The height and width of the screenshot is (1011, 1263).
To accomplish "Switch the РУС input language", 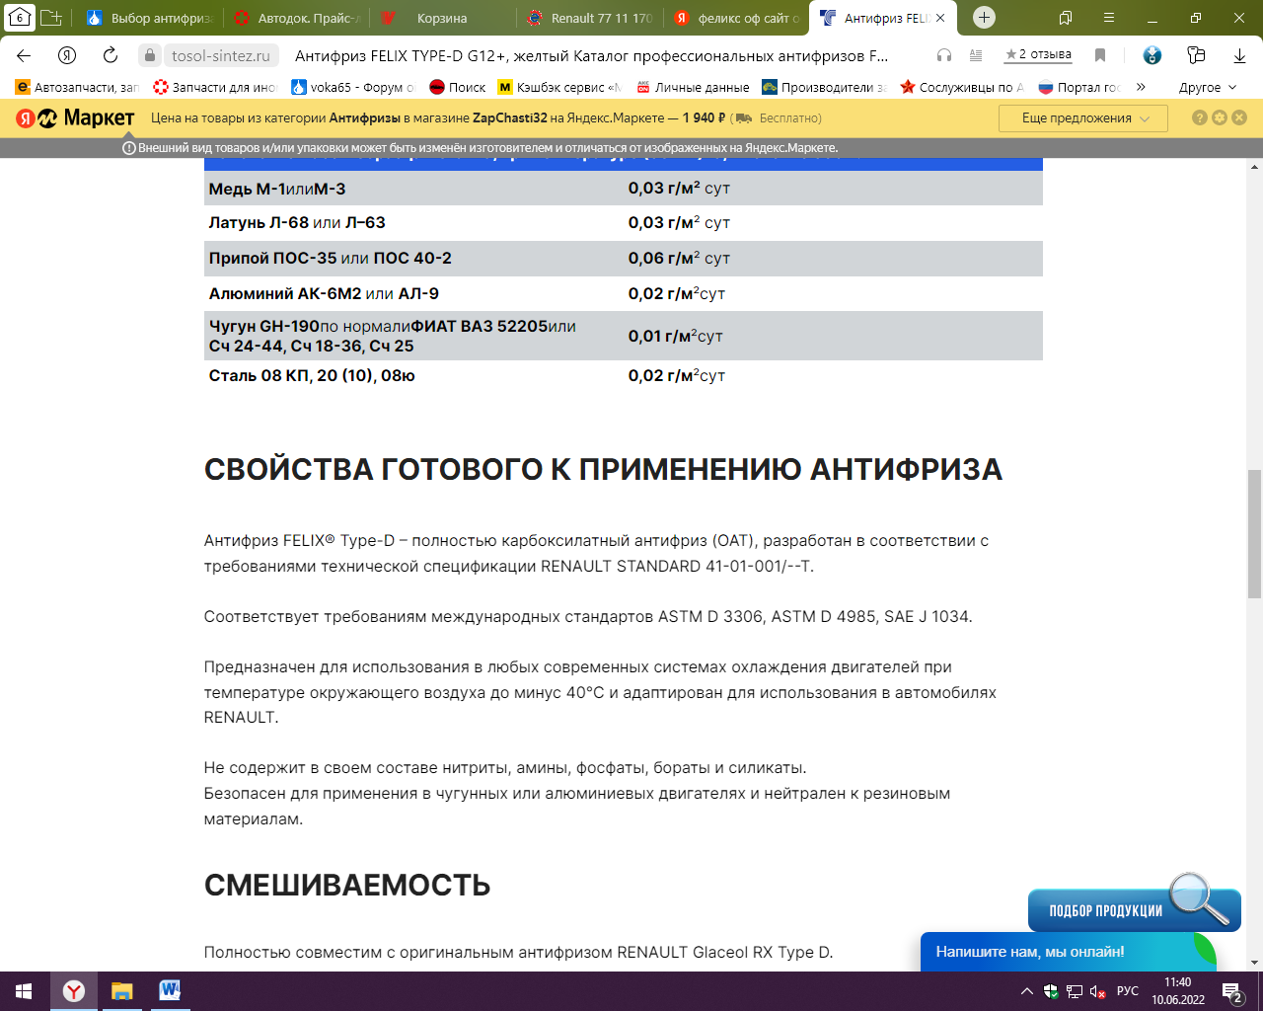I will coord(1128,991).
